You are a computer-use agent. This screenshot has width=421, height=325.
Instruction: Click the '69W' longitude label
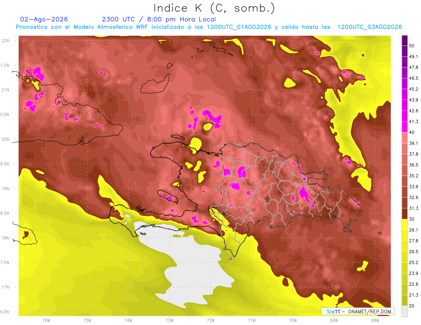click(x=334, y=320)
